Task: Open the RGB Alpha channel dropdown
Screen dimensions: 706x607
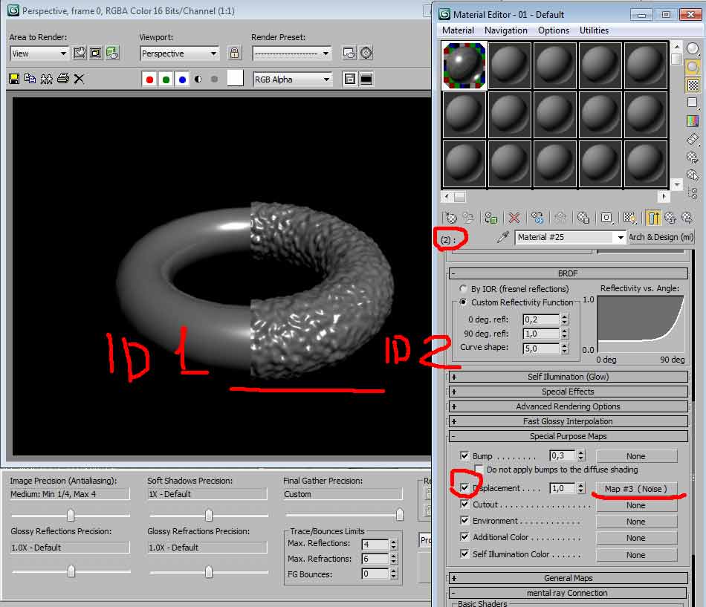Action: point(293,79)
